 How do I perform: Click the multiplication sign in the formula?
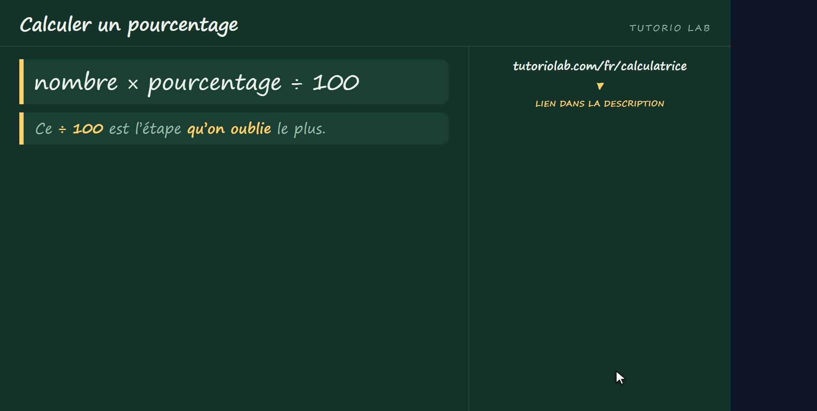133,84
